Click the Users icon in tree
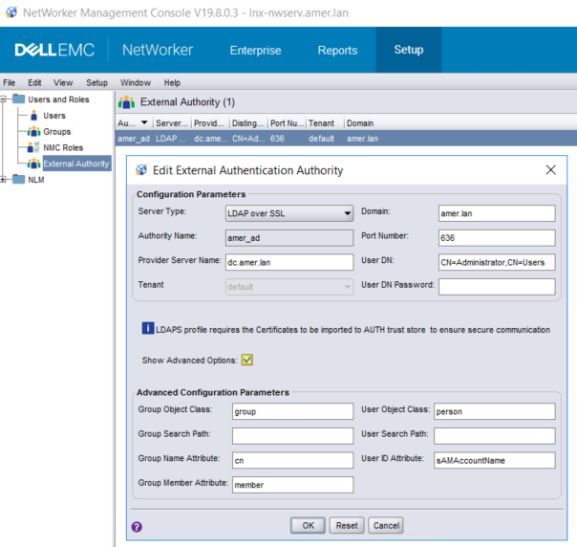 click(x=35, y=116)
